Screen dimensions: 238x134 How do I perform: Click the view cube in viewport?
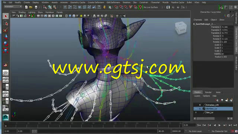[x=181, y=28]
